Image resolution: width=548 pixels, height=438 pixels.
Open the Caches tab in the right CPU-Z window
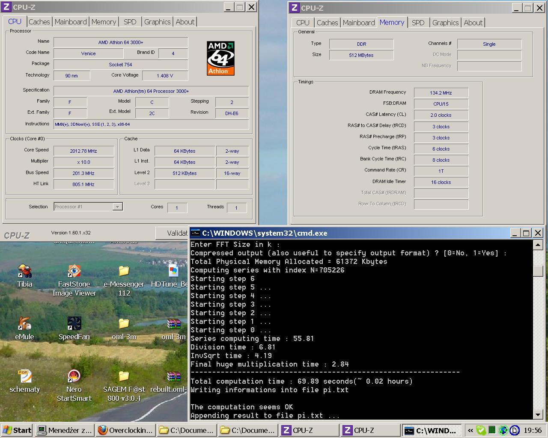click(328, 23)
